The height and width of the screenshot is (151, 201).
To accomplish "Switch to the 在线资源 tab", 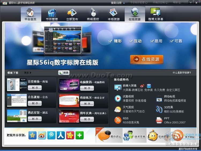I will (x=135, y=14).
